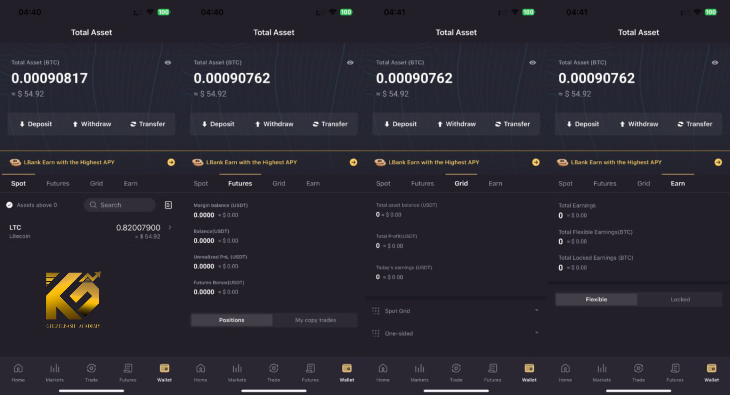Open asset history icon beside Search field

coord(168,205)
